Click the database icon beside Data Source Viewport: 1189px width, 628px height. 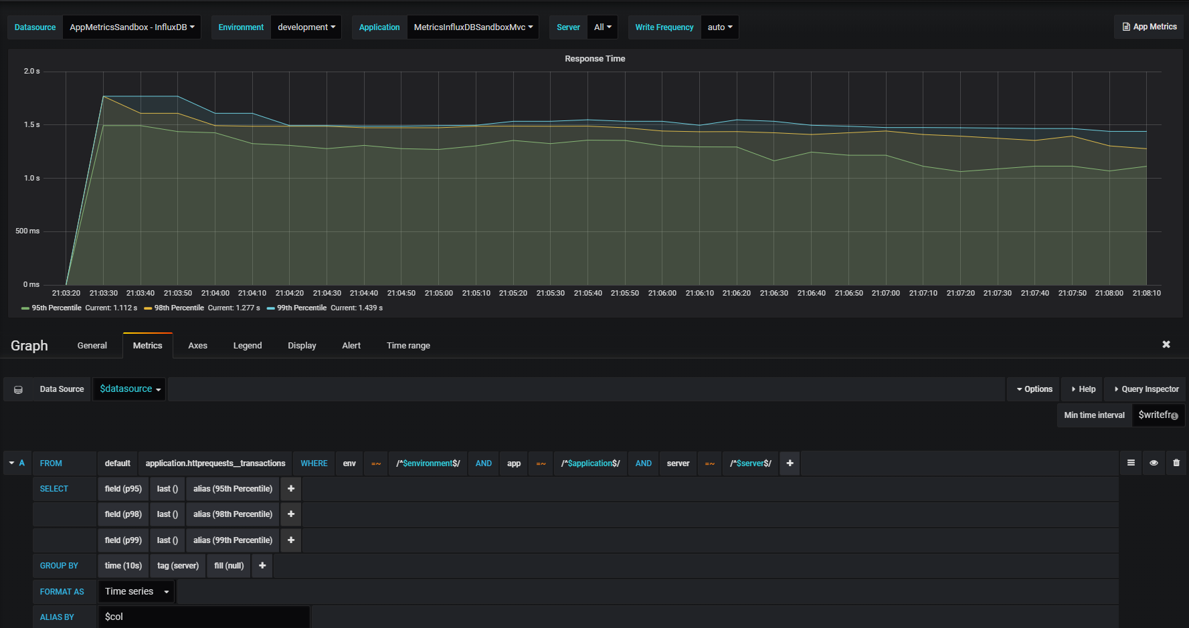18,389
